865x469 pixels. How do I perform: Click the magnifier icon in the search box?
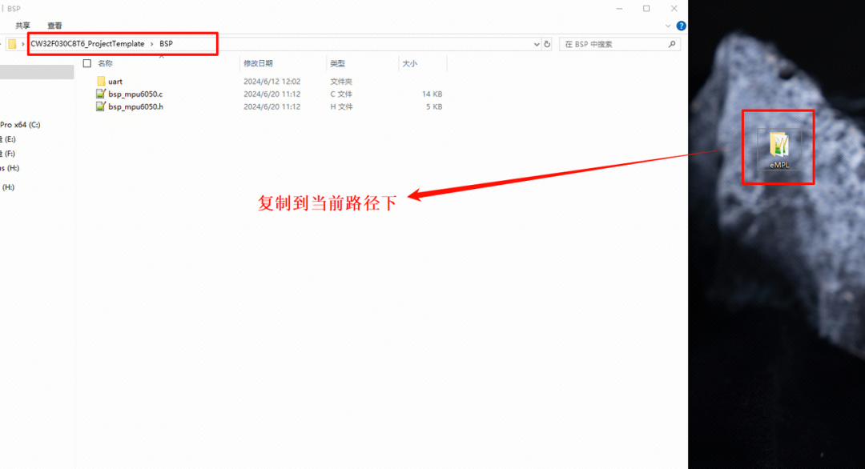pos(671,43)
